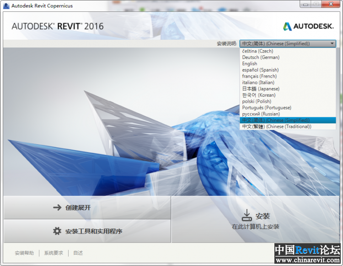Click the Autodesk logo
The height and width of the screenshot is (266, 343).
[x=308, y=26]
